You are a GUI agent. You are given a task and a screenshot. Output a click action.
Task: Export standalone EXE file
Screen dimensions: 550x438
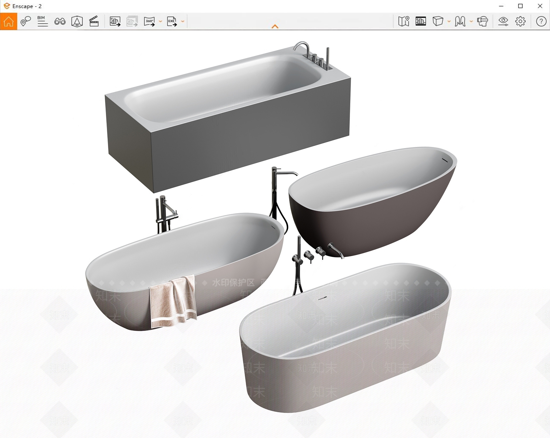pos(172,21)
